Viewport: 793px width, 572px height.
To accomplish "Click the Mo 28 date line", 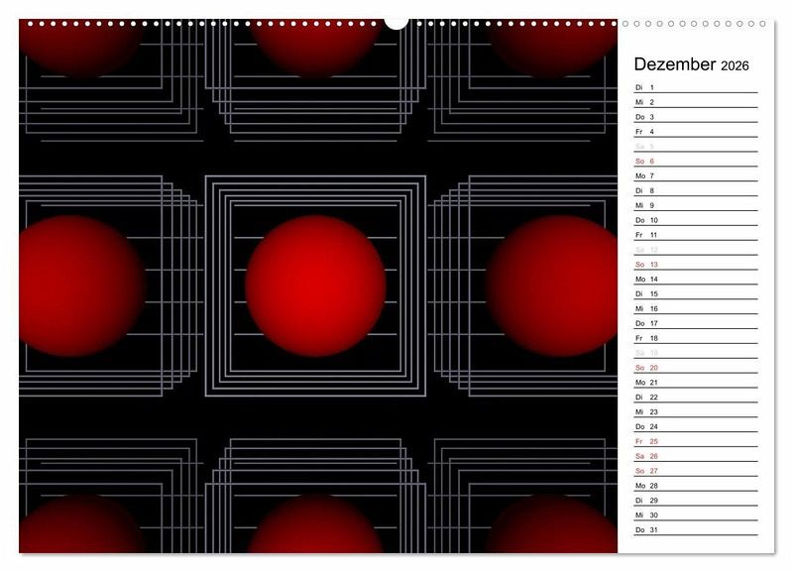I will [x=694, y=486].
